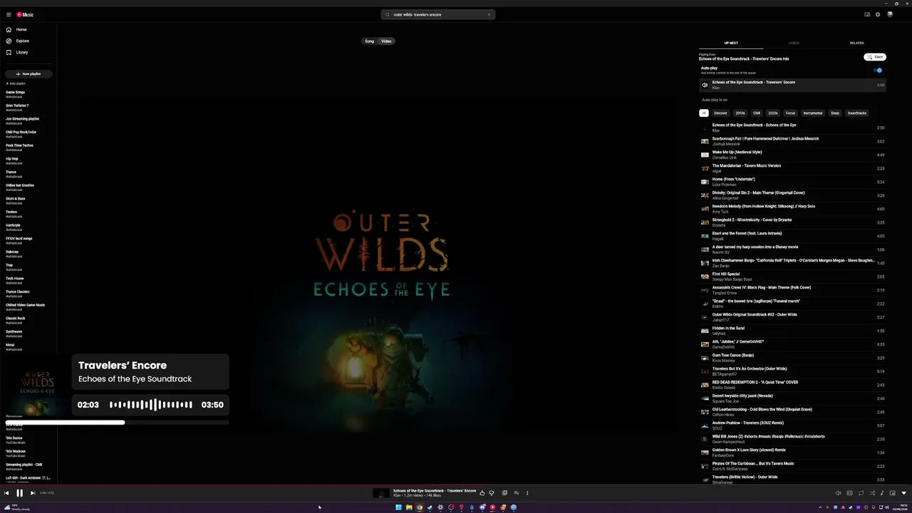Click the search magnifier icon
Screen dimensions: 912x513
pos(388,14)
